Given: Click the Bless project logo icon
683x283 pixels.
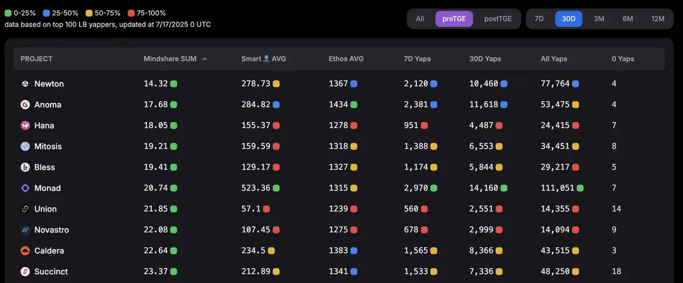Looking at the screenshot, I should 25,168.
